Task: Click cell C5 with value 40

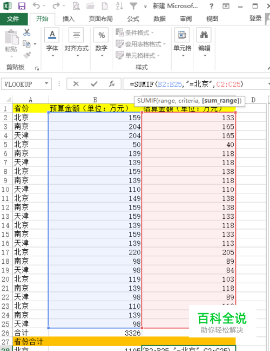Action: coord(189,145)
